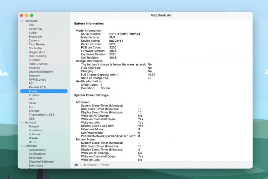Select Developer in the sidebar
Screen dimensions: 268x179
click(36, 158)
